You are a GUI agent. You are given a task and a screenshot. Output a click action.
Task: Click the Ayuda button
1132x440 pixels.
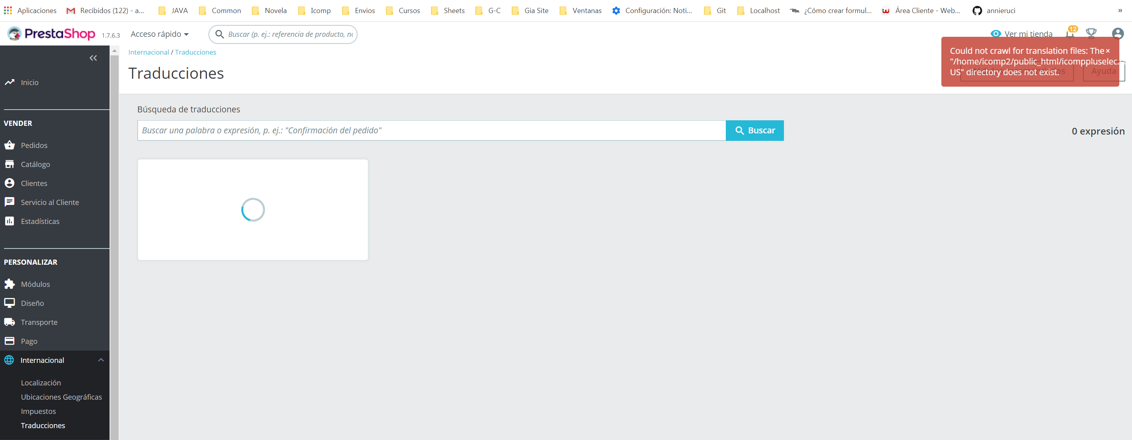click(x=1104, y=71)
